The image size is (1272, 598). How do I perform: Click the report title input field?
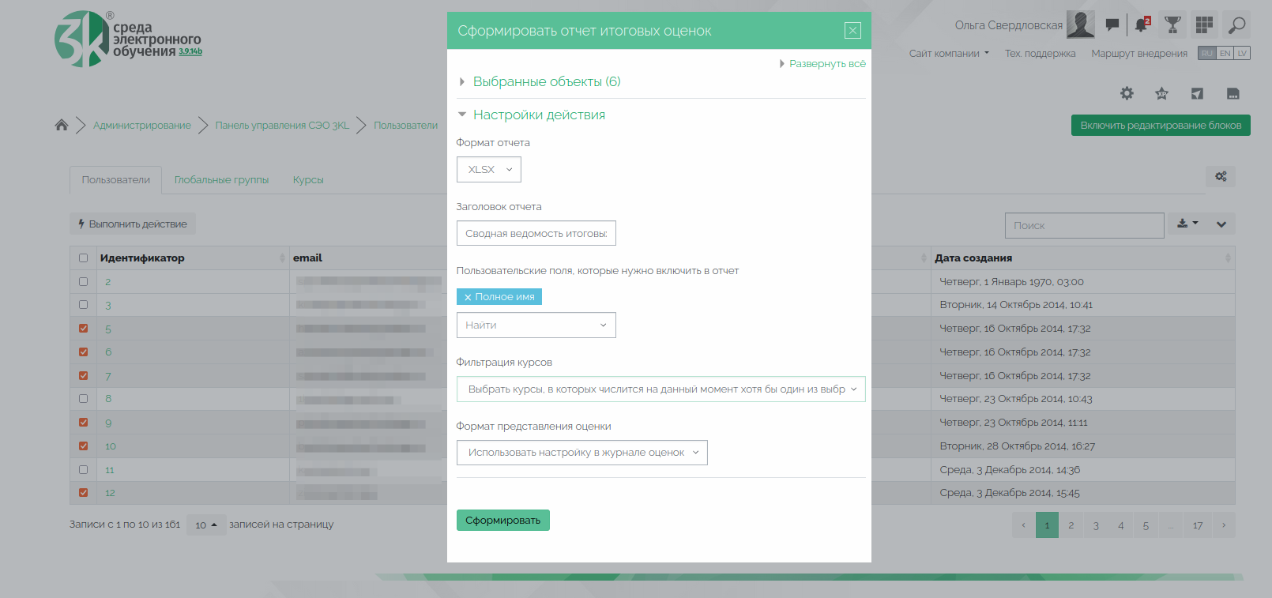coord(536,234)
